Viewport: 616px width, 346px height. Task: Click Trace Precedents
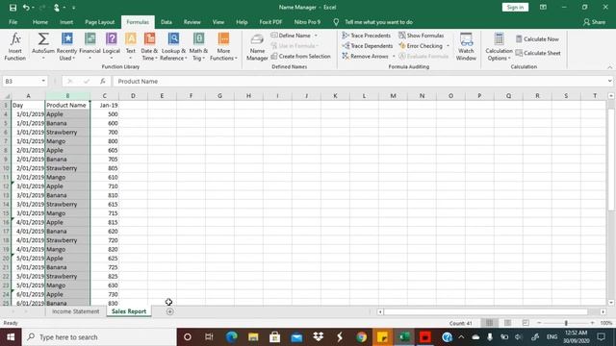pos(366,36)
